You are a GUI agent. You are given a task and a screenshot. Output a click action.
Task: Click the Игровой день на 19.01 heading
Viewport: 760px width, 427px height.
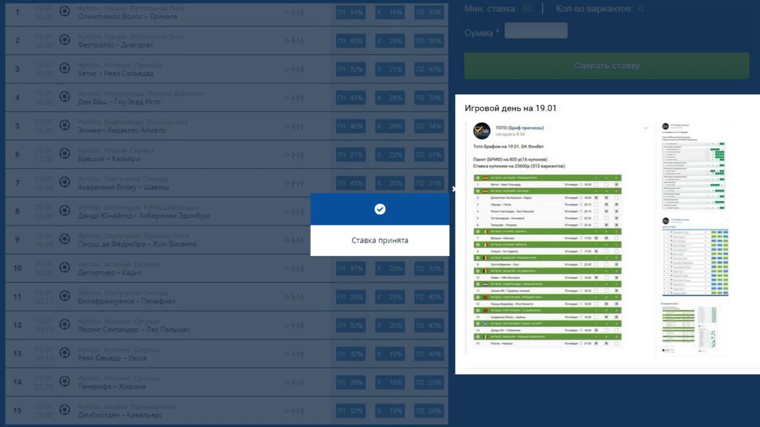[510, 108]
